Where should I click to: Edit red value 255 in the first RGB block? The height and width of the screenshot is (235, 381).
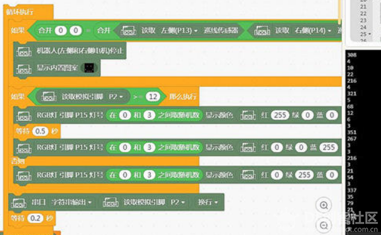tap(280, 115)
